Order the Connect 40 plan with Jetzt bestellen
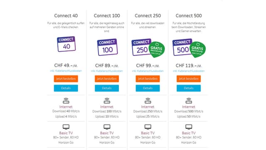The image size is (266, 150). 66,79
